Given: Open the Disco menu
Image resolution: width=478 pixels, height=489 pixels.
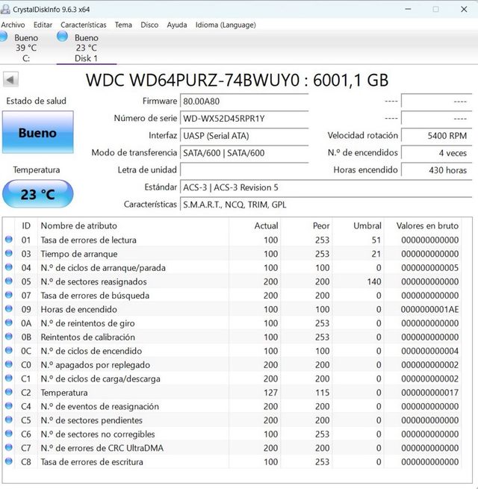Looking at the screenshot, I should click(149, 25).
